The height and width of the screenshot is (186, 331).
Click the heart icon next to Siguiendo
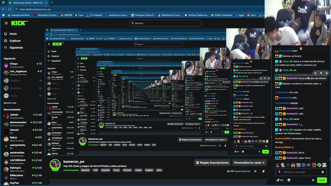tap(6, 48)
